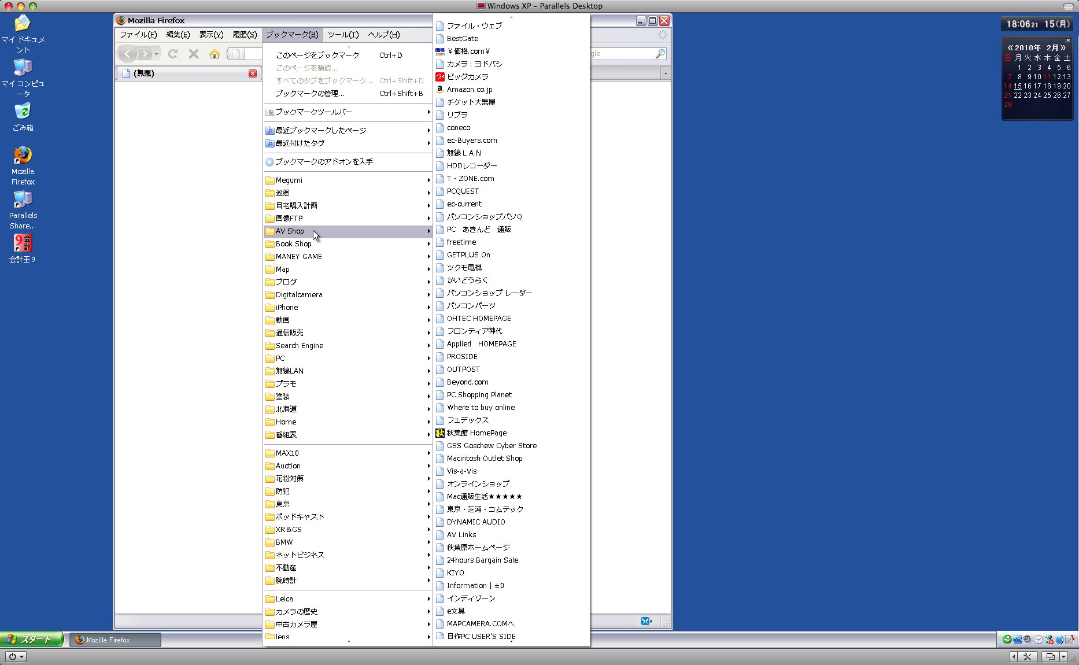This screenshot has height=665, width=1079.
Task: Expand the Digitalcamera bookmark folder
Action: pyautogui.click(x=348, y=294)
